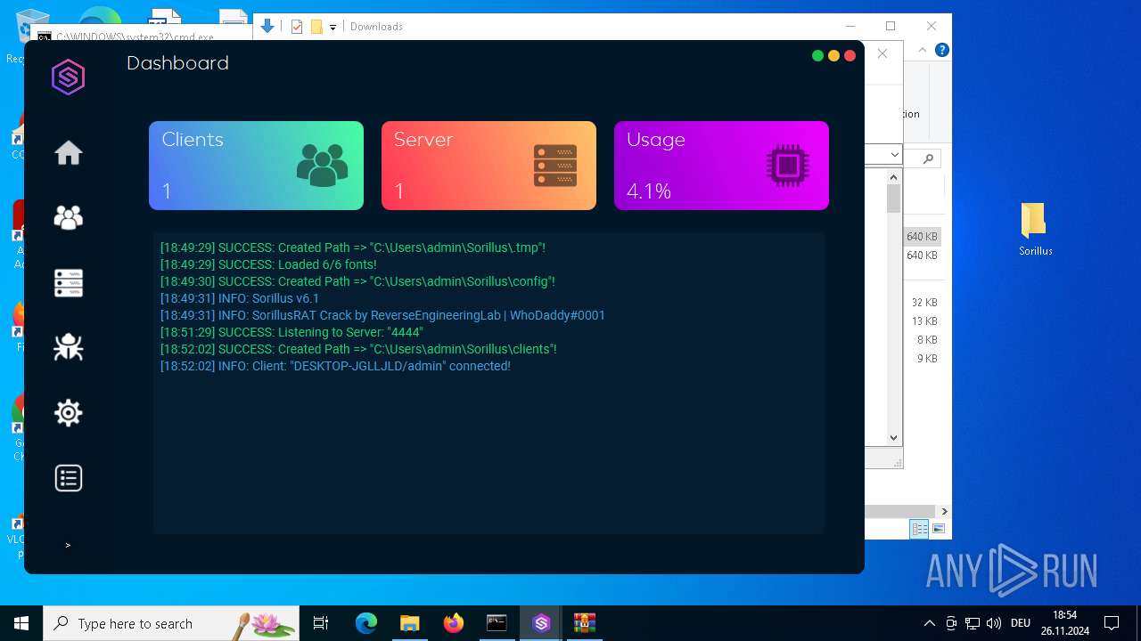Click the Sorillus logo icon

68,77
